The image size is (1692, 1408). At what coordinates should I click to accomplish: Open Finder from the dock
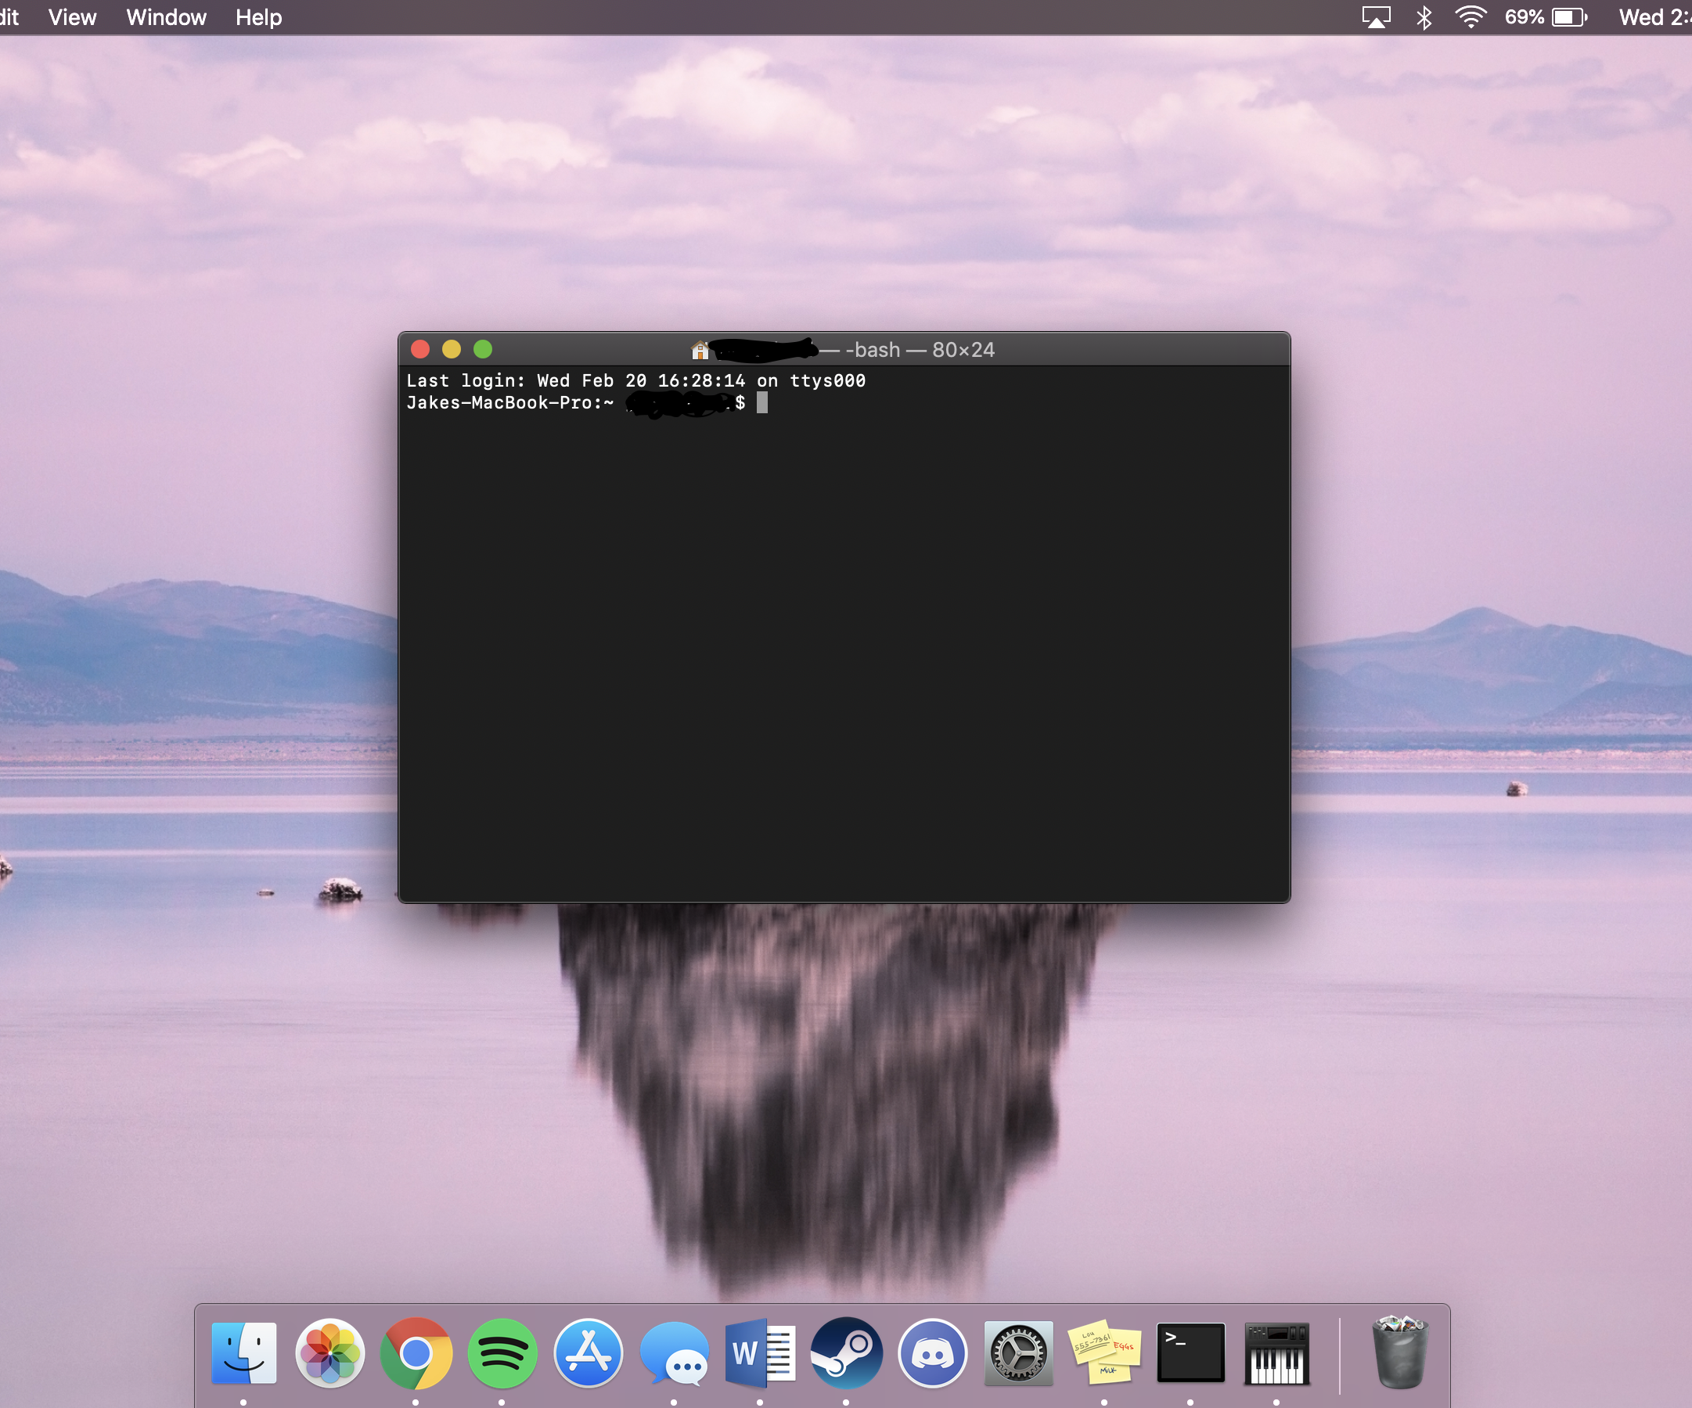(244, 1354)
